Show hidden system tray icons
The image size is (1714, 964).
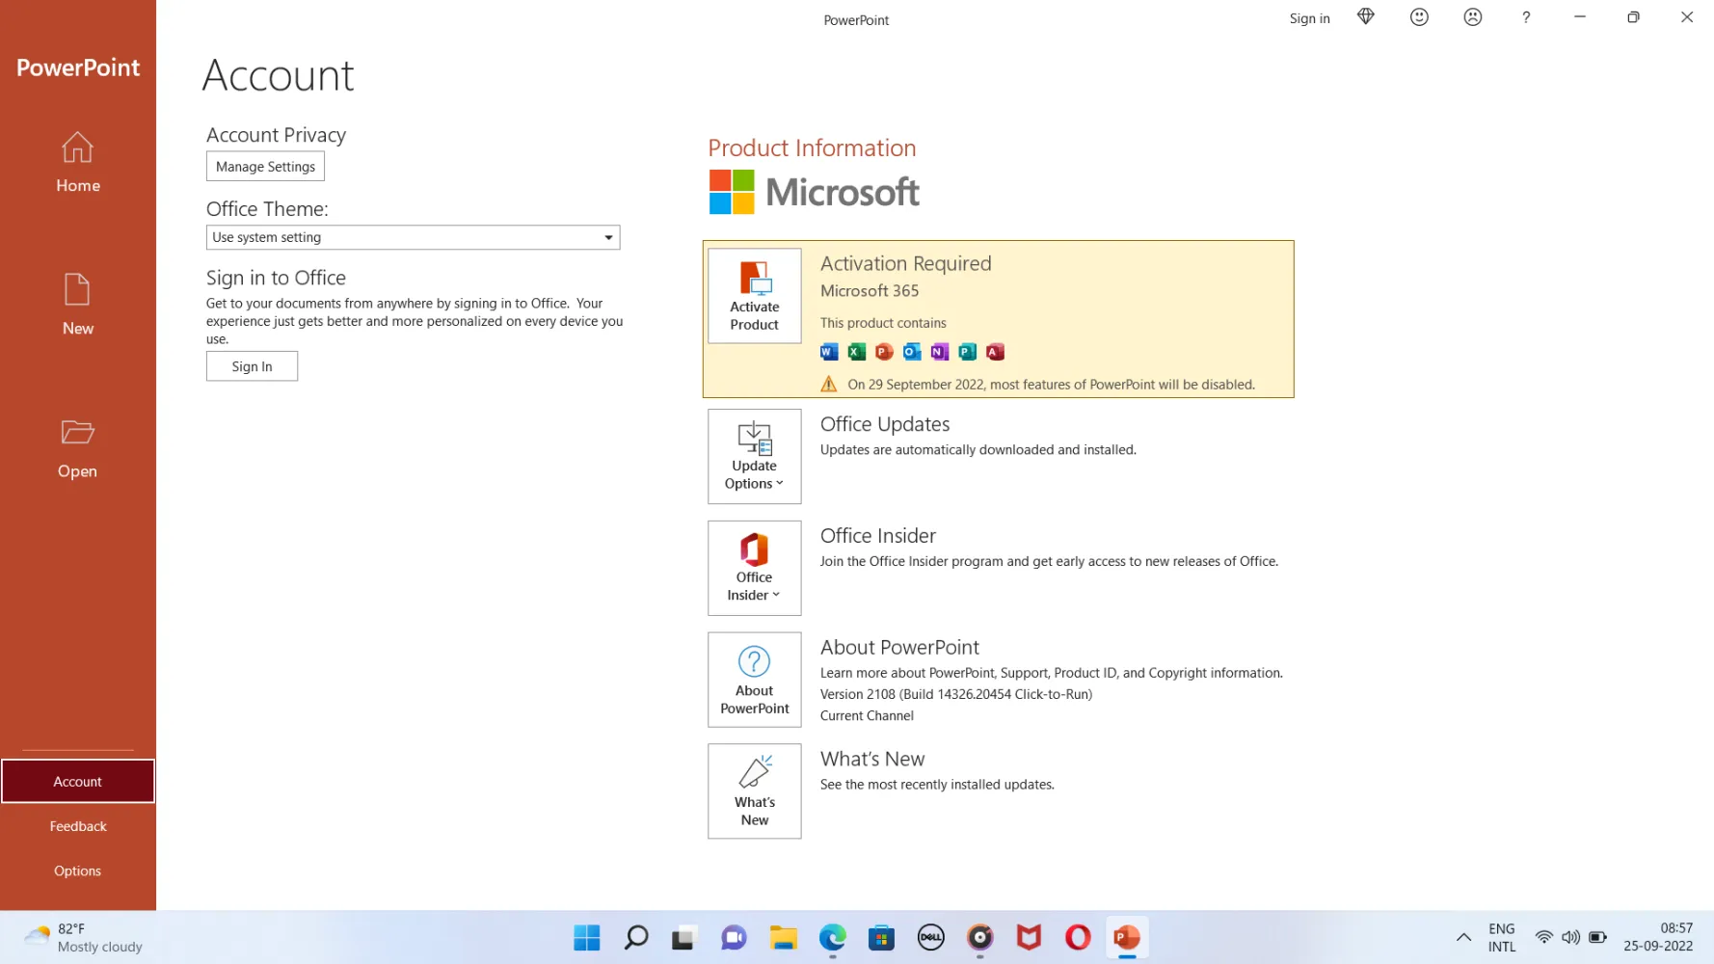coord(1463,937)
